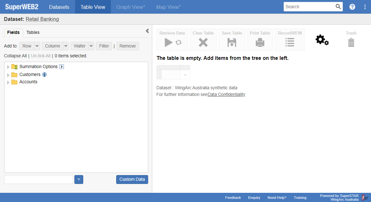
Task: Click into the top Search field
Action: point(309,7)
